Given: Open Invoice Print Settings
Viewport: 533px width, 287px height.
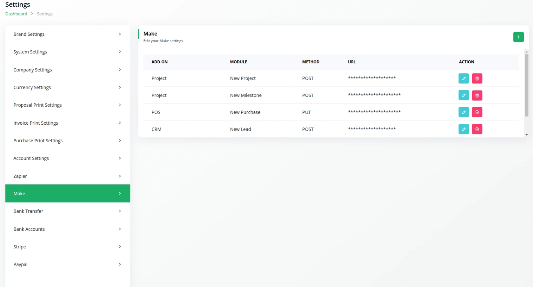Looking at the screenshot, I should click(68, 123).
